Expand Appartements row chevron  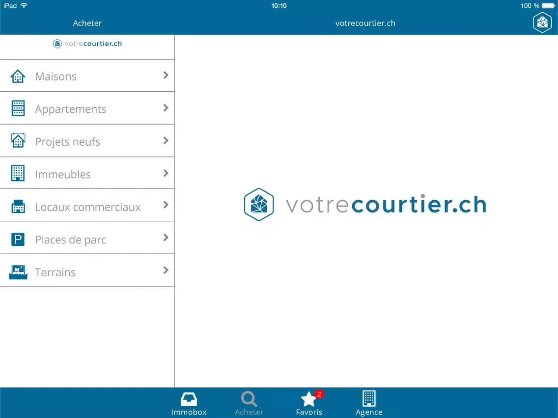coord(166,108)
